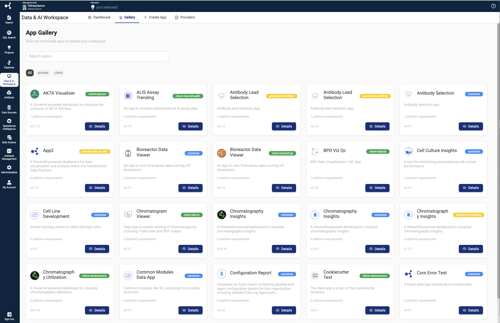Filter gallery by private tag
Viewport: 500px width, 323px height.
pos(43,73)
